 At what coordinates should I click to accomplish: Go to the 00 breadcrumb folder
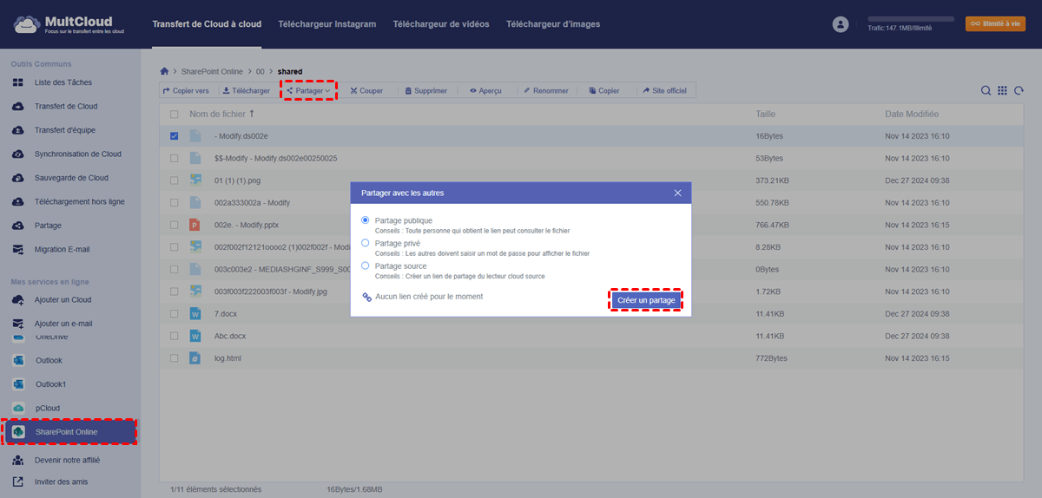pyautogui.click(x=260, y=70)
